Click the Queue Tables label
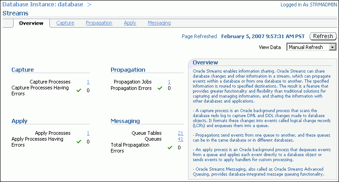Viewport: 339px width, 182px height. 146,133
